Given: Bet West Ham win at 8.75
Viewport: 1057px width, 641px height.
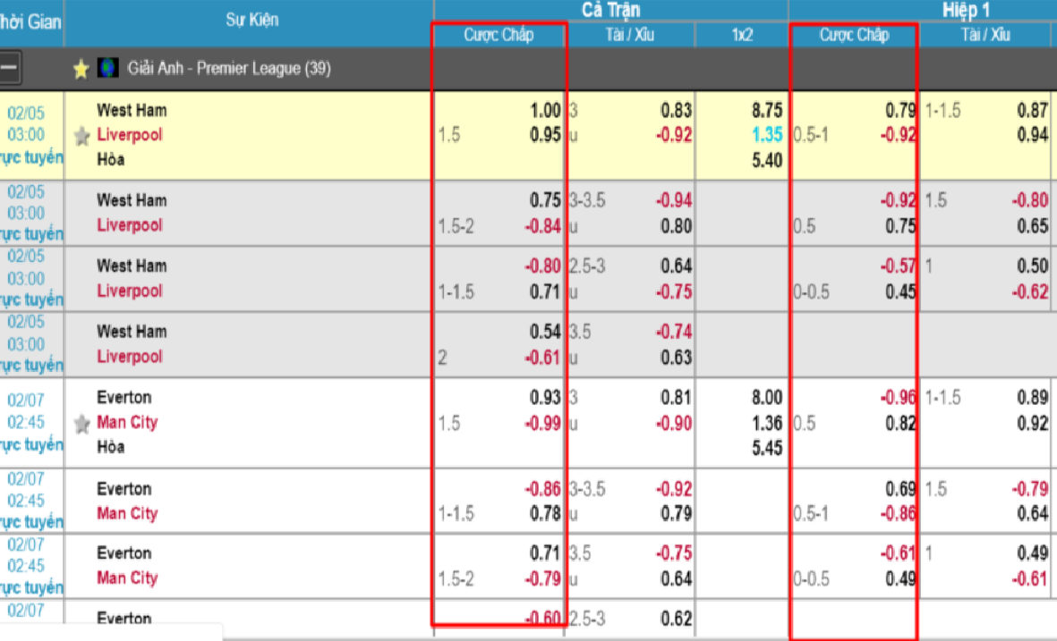Looking at the screenshot, I should (x=767, y=111).
